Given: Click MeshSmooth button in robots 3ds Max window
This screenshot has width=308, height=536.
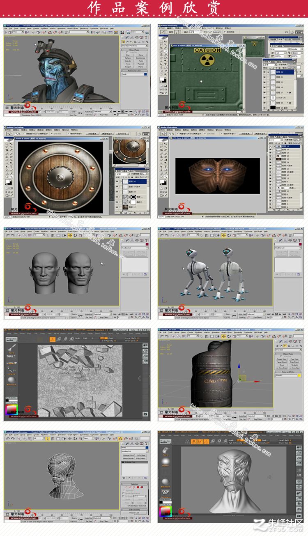Looking at the screenshot, I should click(282, 255).
